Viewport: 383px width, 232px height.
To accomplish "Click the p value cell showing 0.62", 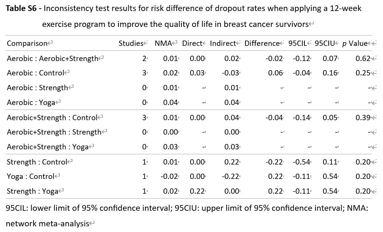I will 363,58.
